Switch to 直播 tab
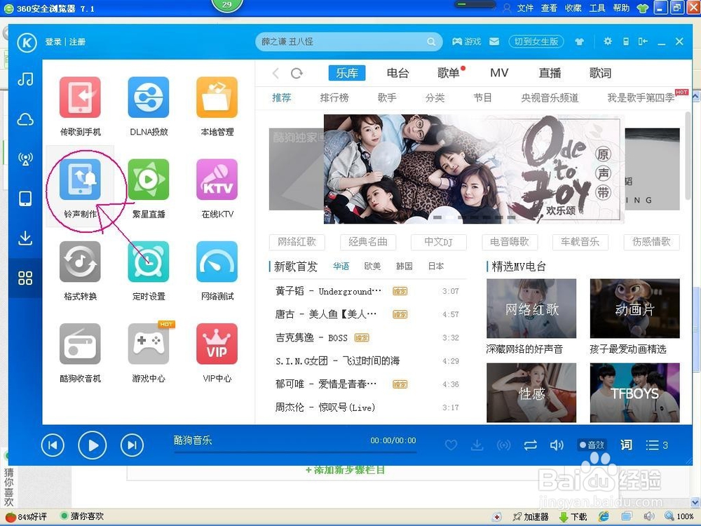The width and height of the screenshot is (701, 526). [550, 73]
